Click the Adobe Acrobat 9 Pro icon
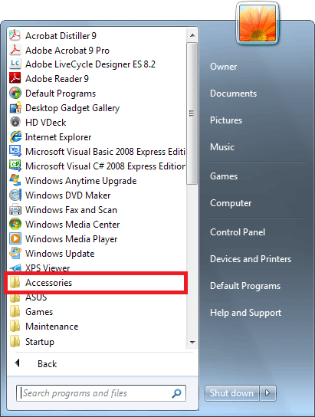Screen dimensions: 315x417 [15, 50]
